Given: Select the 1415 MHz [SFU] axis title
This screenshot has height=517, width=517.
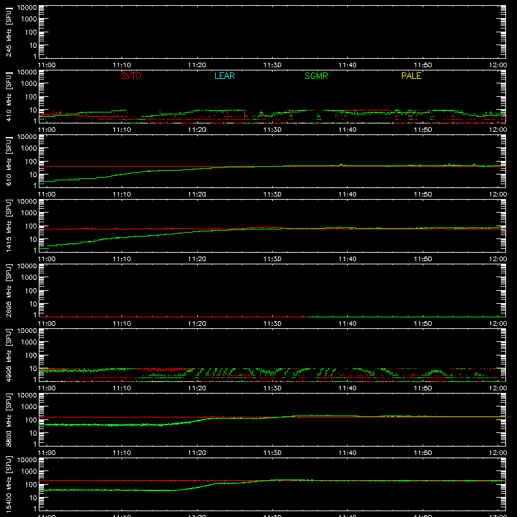Looking at the screenshot, I should pos(9,226).
